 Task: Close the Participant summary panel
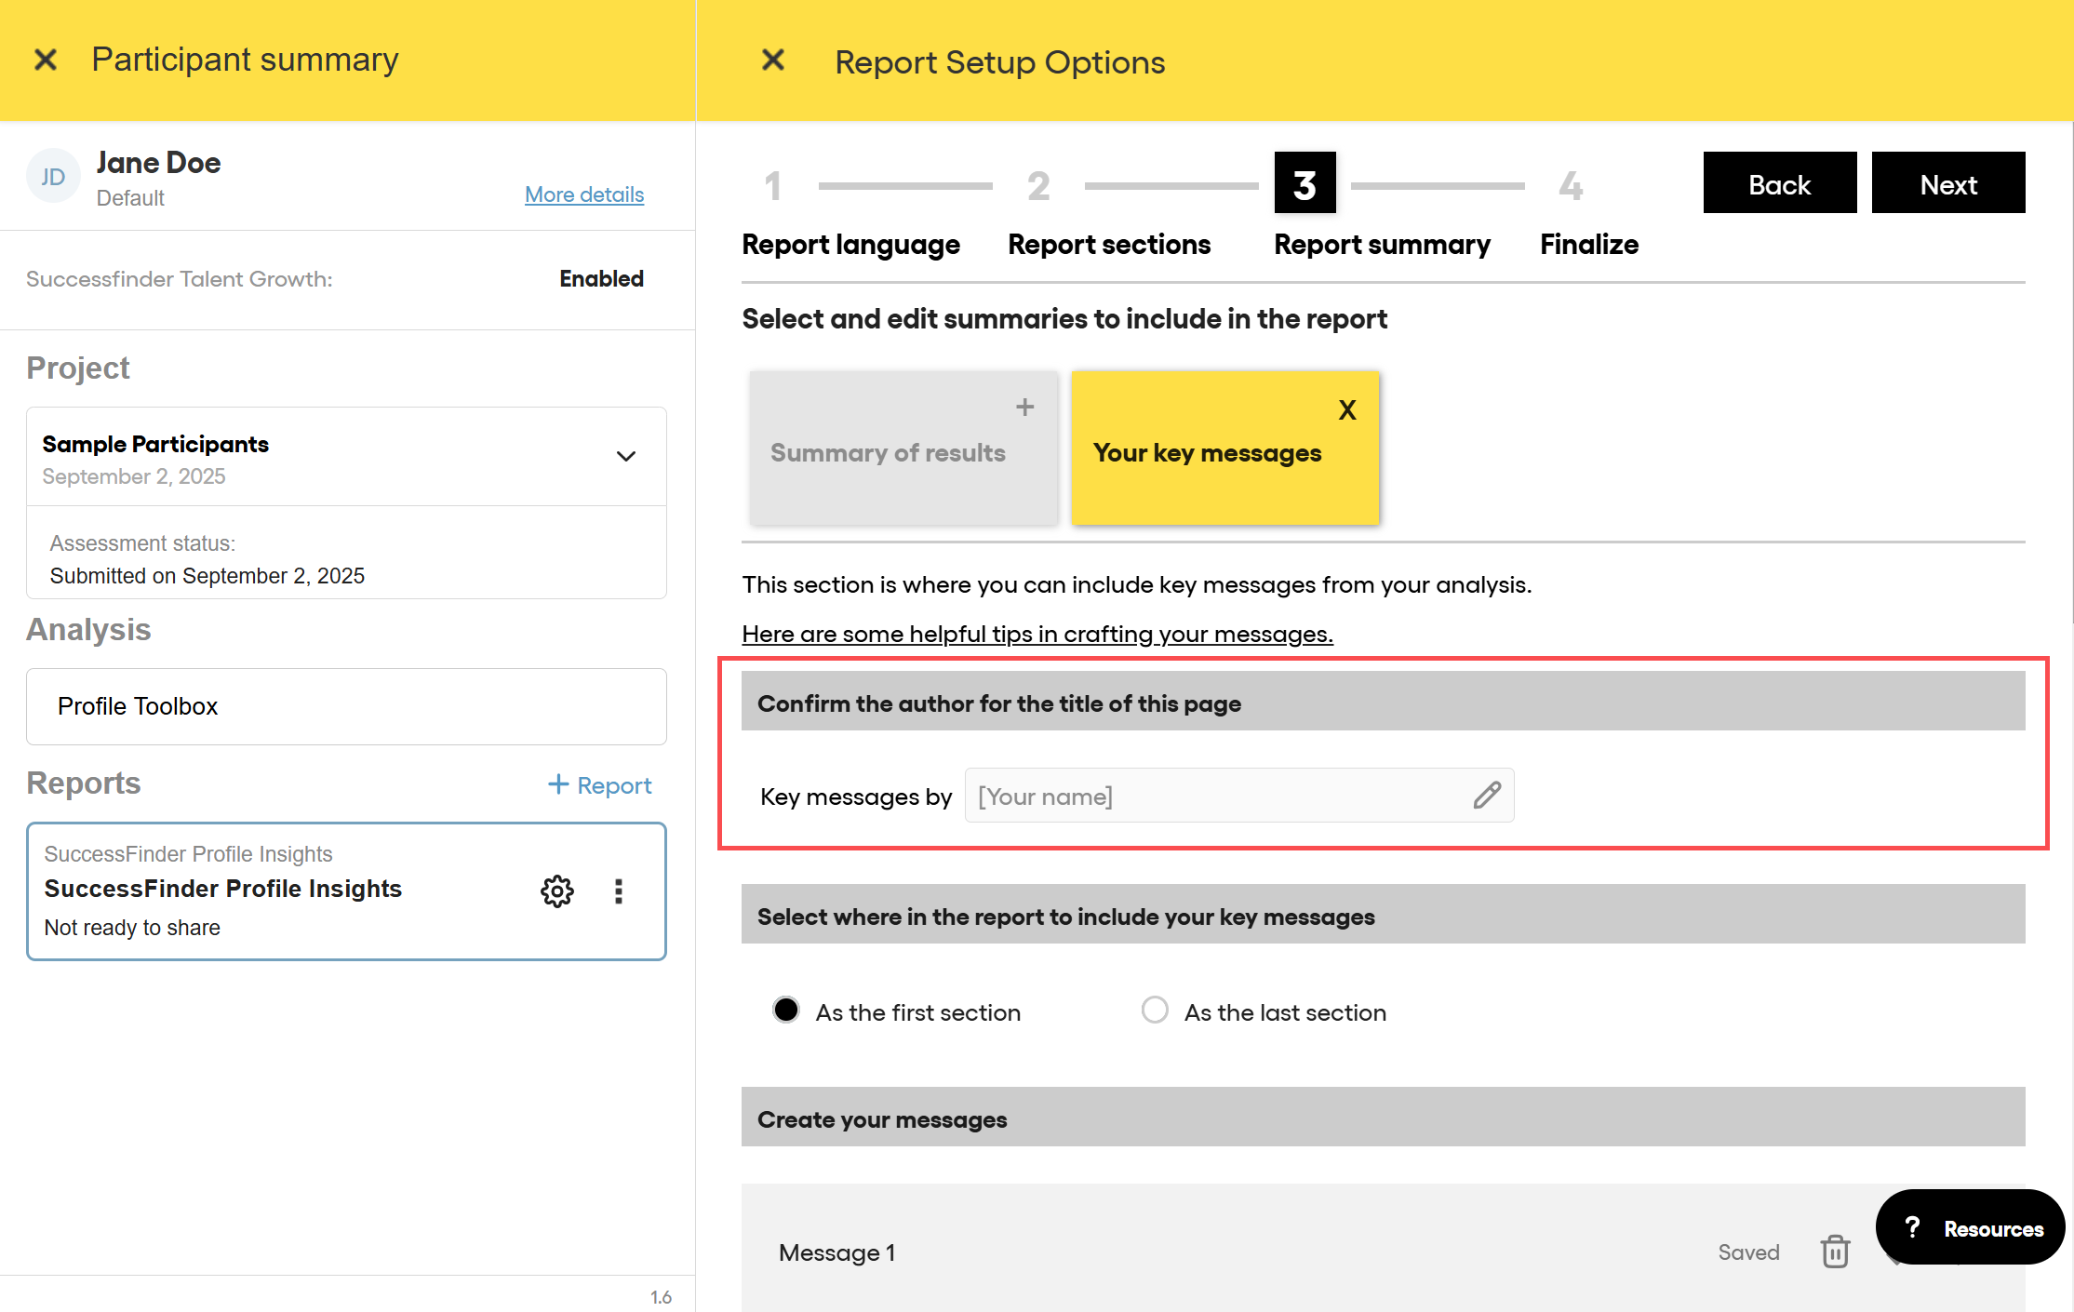coord(45,60)
